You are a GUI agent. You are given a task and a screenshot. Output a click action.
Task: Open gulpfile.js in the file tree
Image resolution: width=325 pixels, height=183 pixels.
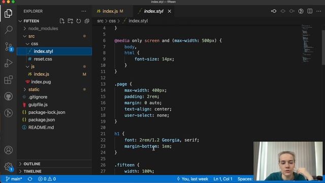(54, 105)
